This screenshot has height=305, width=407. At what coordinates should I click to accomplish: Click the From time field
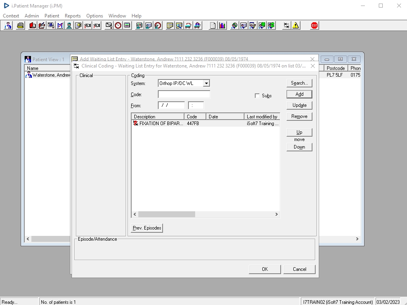(196, 105)
